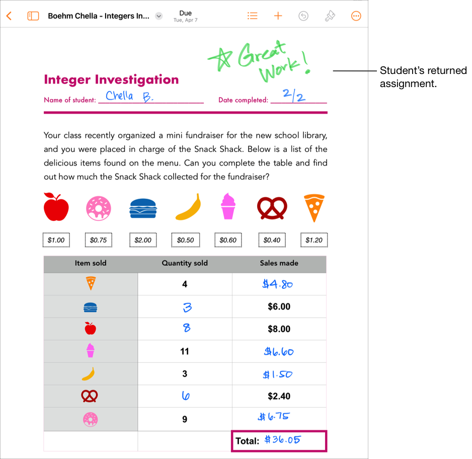Select the handwritten $4.80 sales value

click(279, 283)
